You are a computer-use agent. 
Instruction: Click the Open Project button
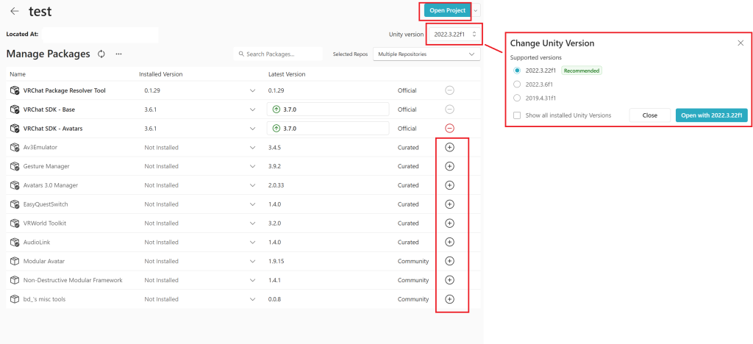pos(447,10)
